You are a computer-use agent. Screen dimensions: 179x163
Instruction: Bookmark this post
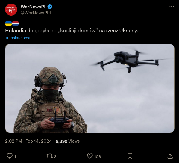click(x=130, y=156)
